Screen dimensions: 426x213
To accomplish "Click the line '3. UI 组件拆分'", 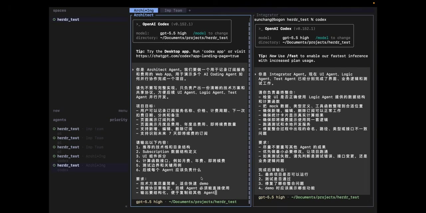I will pyautogui.click(x=151, y=156).
